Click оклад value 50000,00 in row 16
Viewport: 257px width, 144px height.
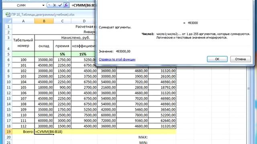(x=44, y=115)
